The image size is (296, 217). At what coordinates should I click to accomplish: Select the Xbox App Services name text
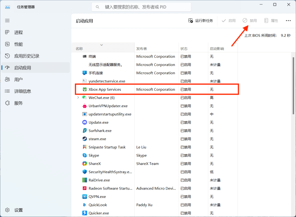coord(105,90)
